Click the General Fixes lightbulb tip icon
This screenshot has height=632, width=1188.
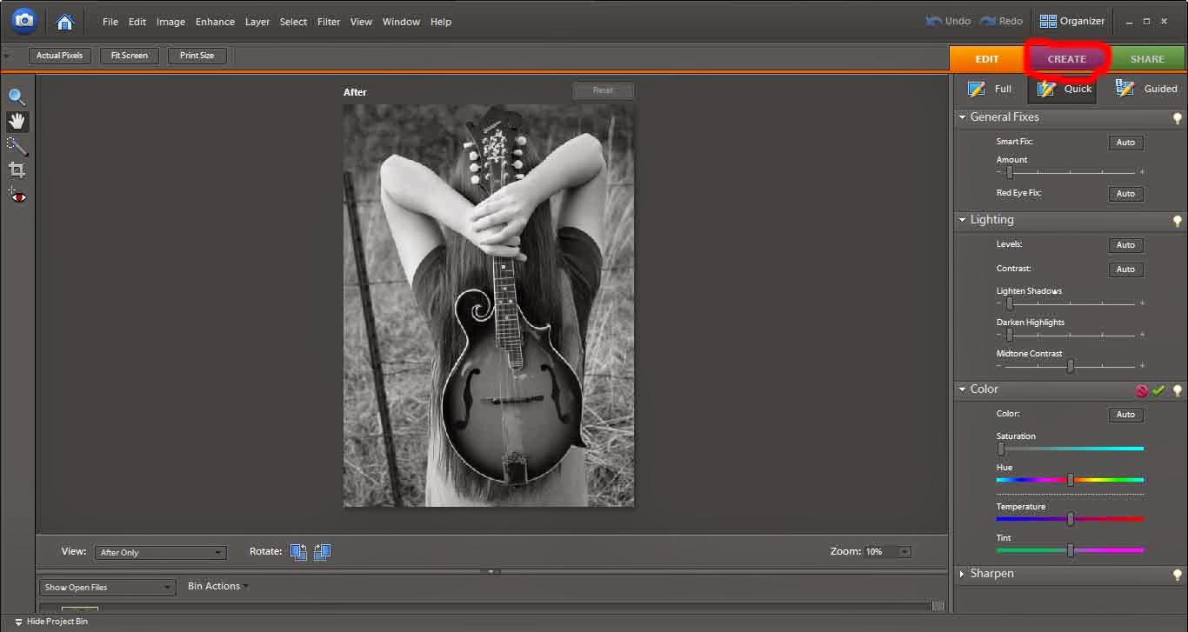(1178, 118)
